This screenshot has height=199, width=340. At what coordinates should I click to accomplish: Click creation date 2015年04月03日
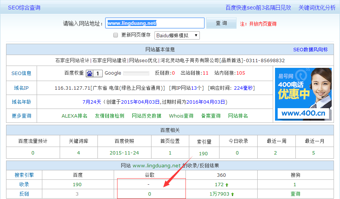pos(140,102)
